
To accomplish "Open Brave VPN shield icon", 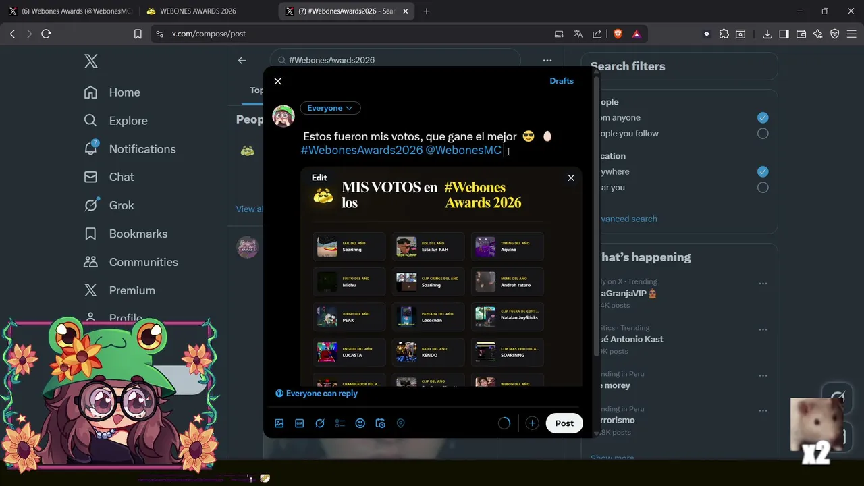I will [834, 34].
